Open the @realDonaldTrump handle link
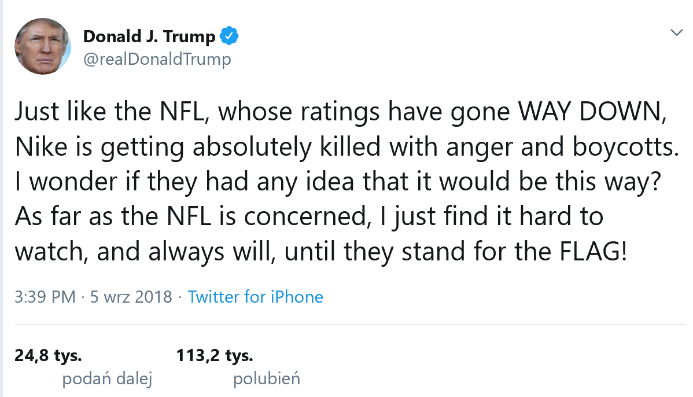This screenshot has width=693, height=397. coord(157,59)
